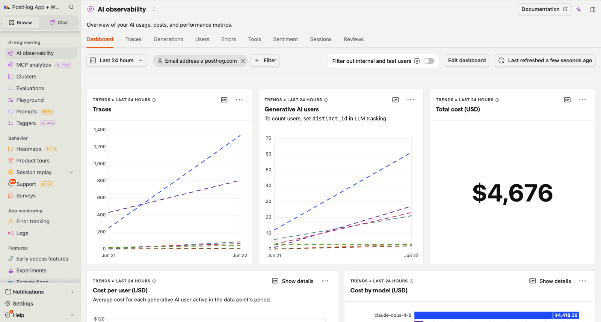
Task: Click the AI observability title logo icon
Action: [x=91, y=9]
